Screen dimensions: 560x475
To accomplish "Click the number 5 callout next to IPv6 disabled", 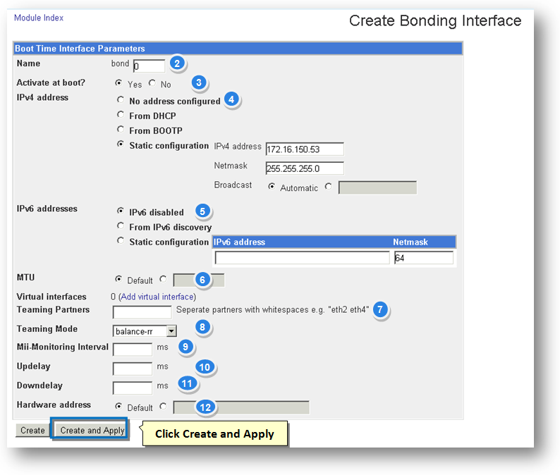I will 202,211.
